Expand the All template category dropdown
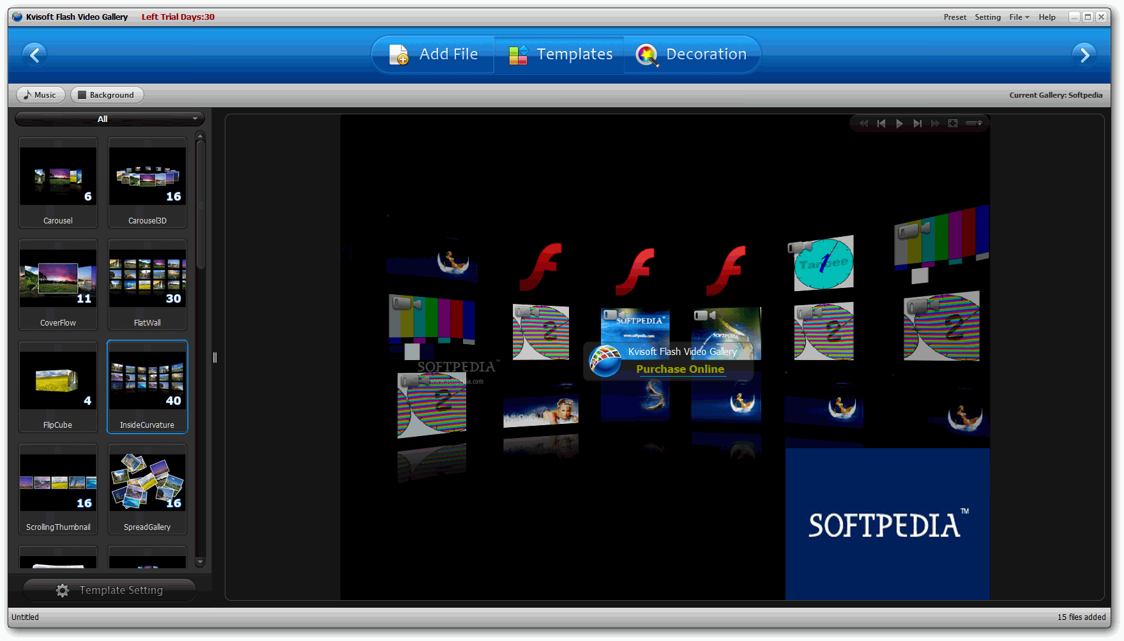 (x=109, y=119)
